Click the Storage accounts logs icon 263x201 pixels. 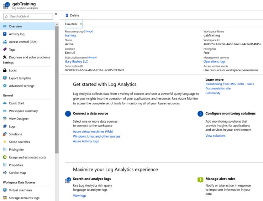tap(5, 198)
